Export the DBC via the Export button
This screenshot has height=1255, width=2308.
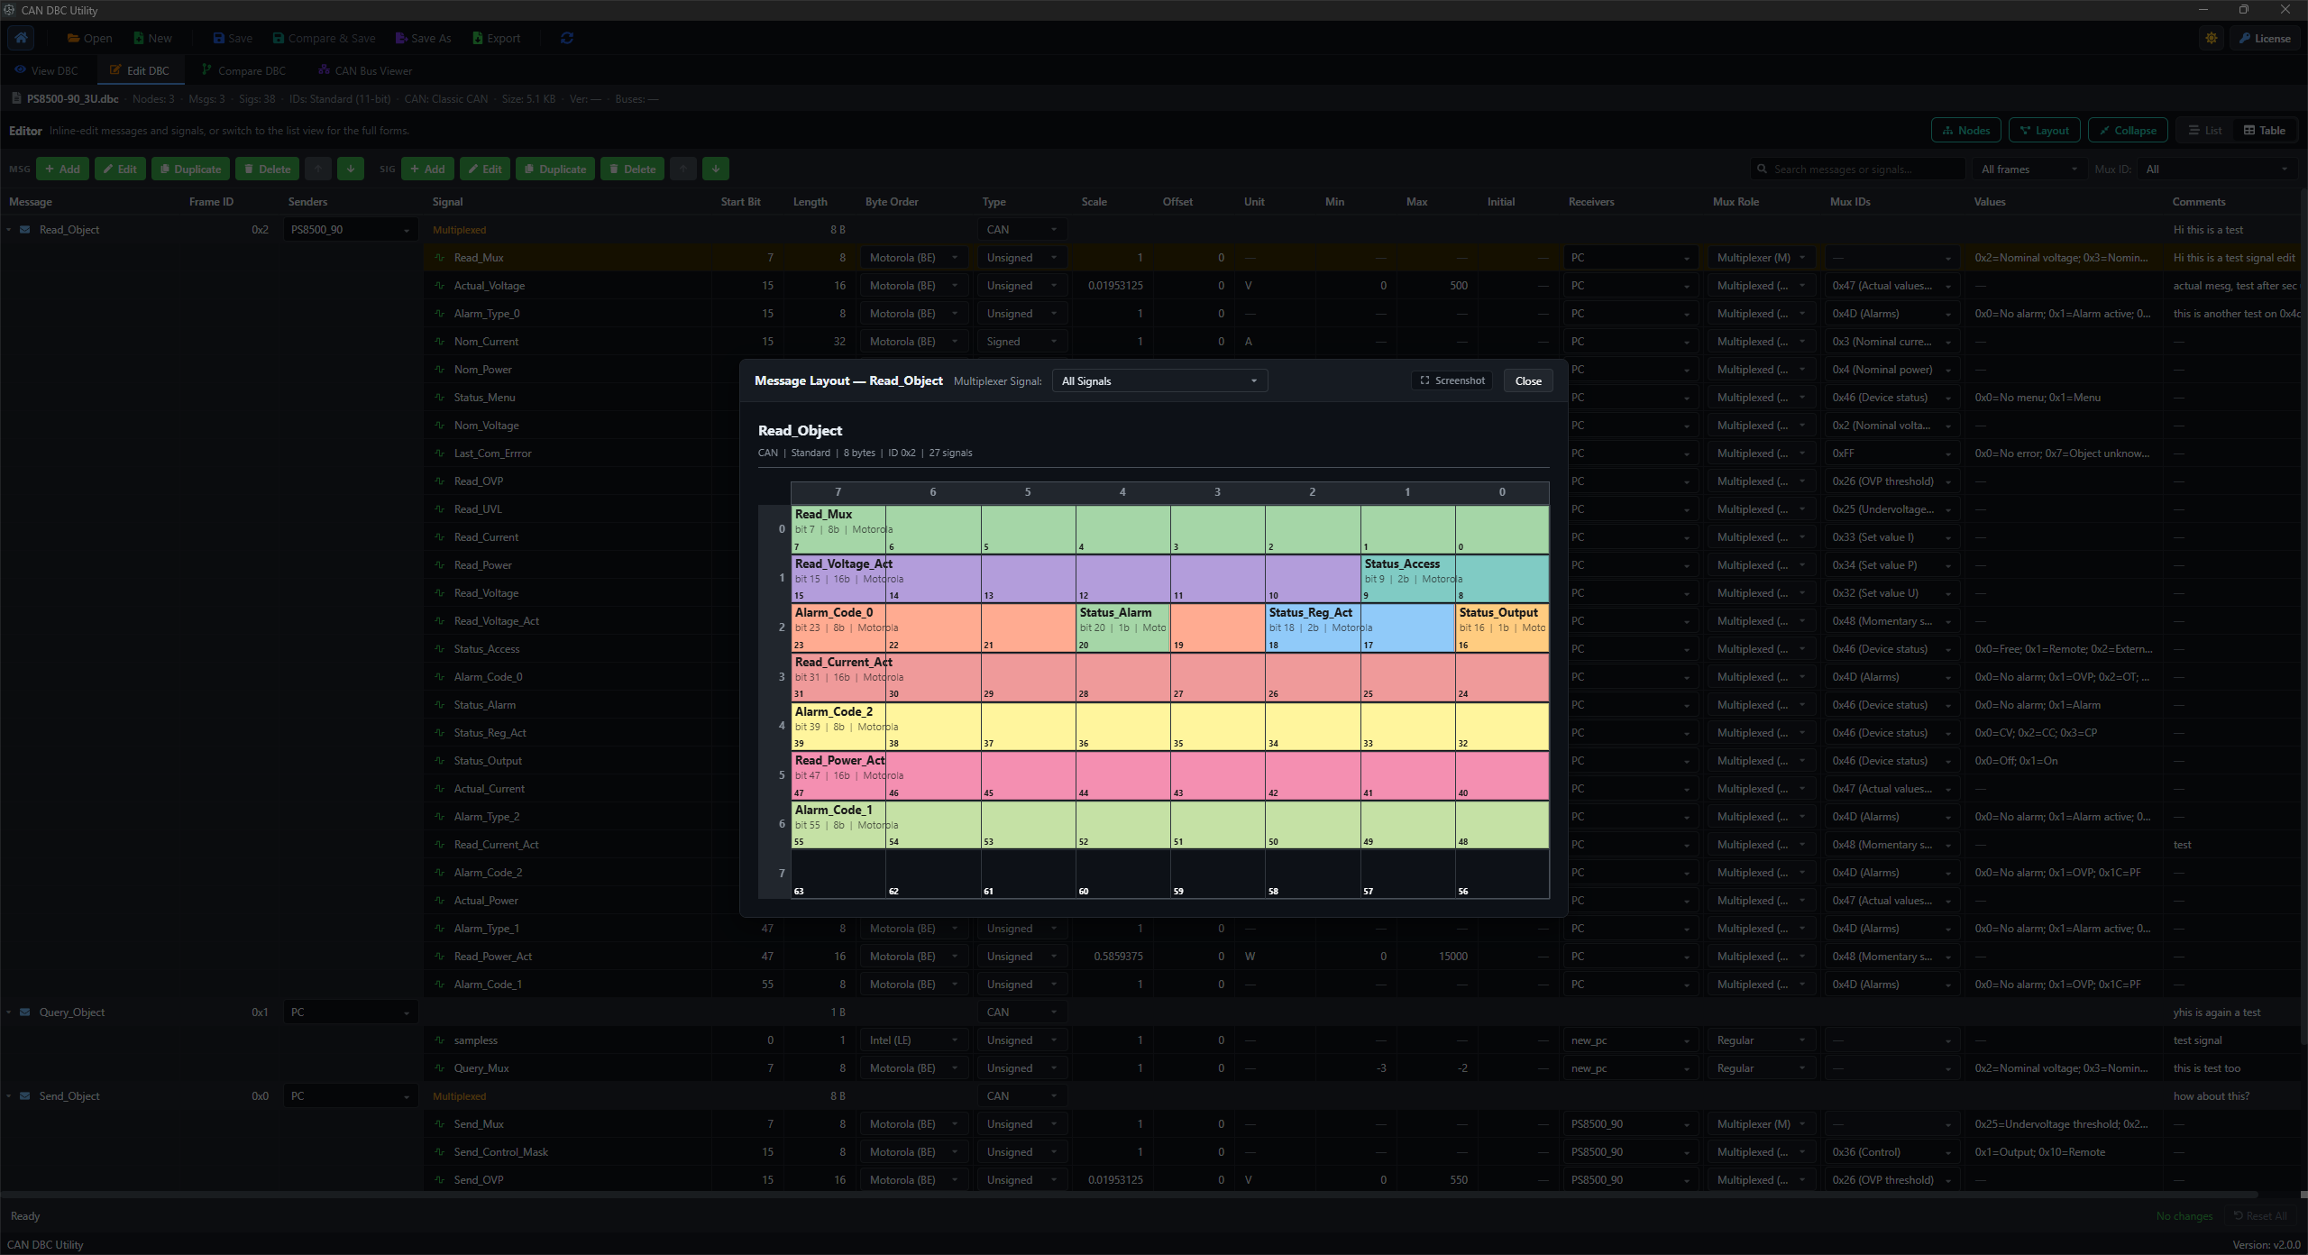[496, 38]
